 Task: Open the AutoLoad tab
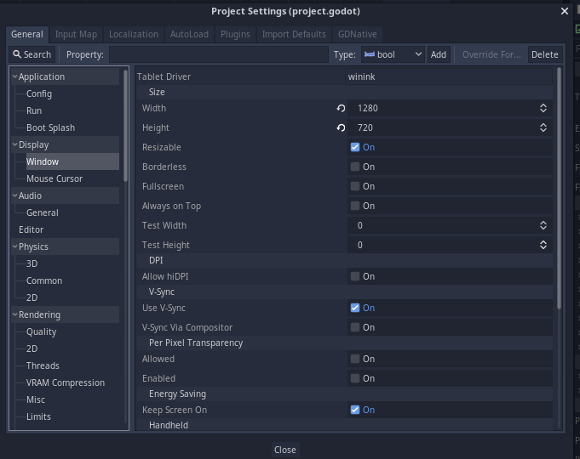pos(189,34)
